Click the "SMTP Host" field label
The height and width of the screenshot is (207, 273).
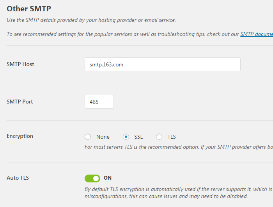(x=20, y=64)
